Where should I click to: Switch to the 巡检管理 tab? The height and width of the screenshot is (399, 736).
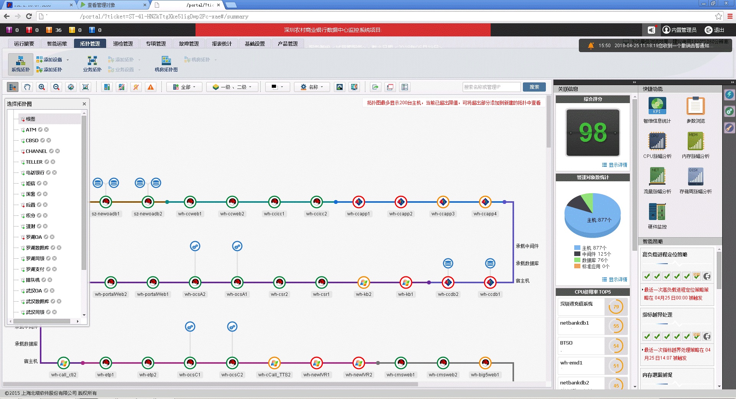point(123,44)
